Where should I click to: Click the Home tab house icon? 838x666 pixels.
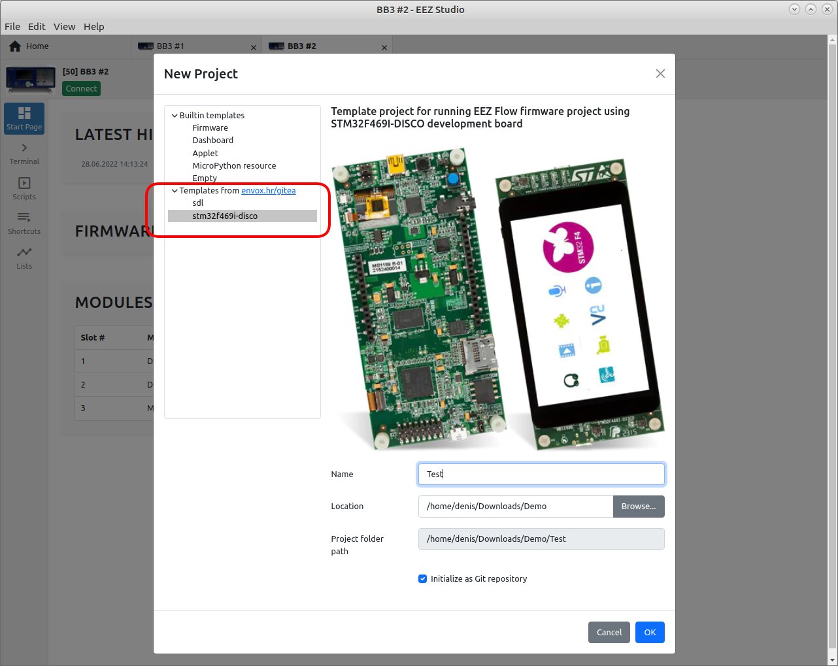pyautogui.click(x=15, y=46)
